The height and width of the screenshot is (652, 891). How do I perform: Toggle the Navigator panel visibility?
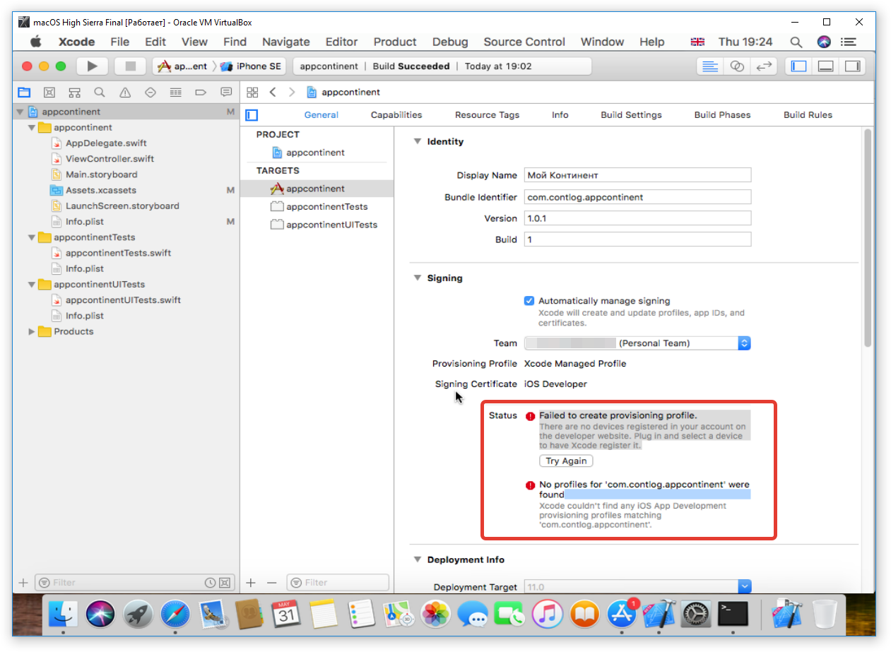click(x=798, y=66)
